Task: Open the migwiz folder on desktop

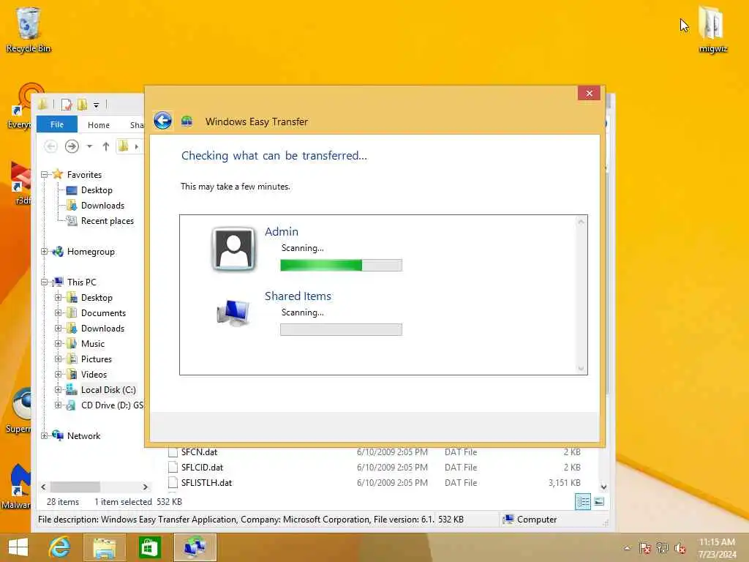Action: (x=712, y=29)
